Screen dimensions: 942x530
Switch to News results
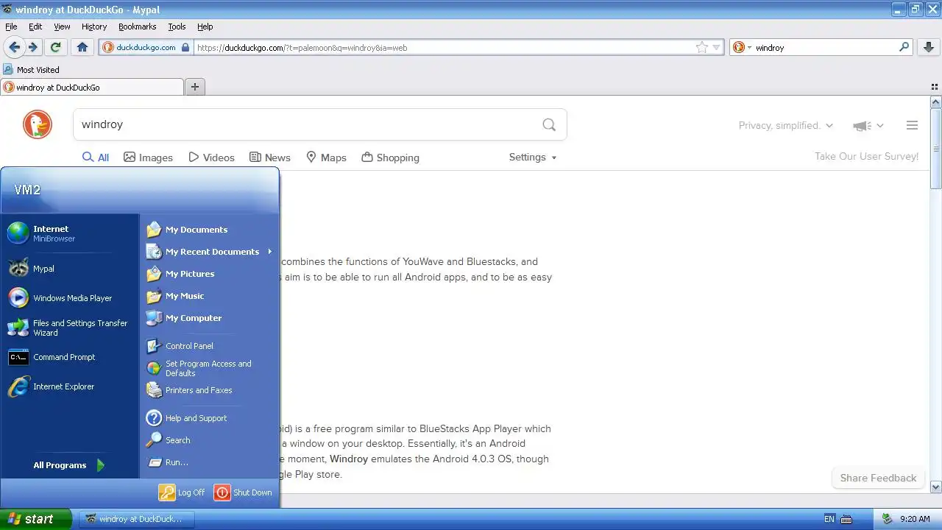click(x=270, y=158)
